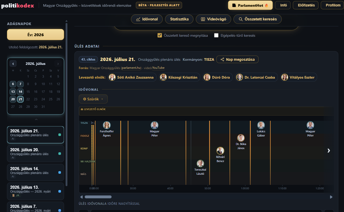The image size is (344, 212).
Task: Collapse the calendar with up chevron
Action: tap(36, 119)
